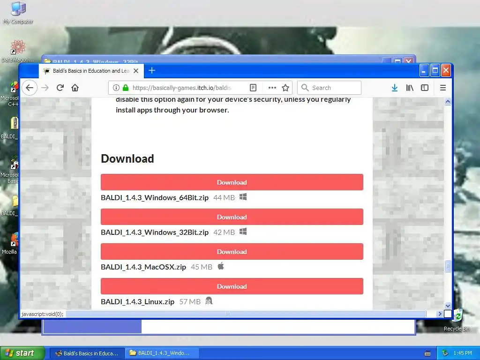
Task: Select the DataWagon desktop shortcut
Action: [18, 51]
